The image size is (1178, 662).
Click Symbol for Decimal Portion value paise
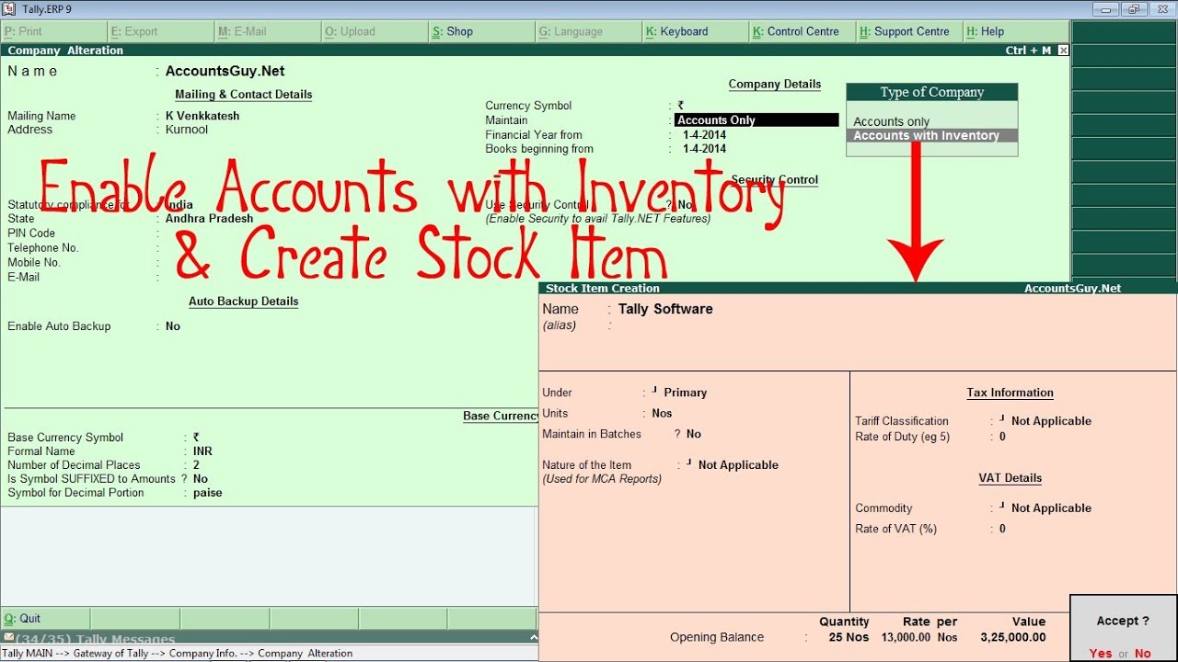click(208, 493)
